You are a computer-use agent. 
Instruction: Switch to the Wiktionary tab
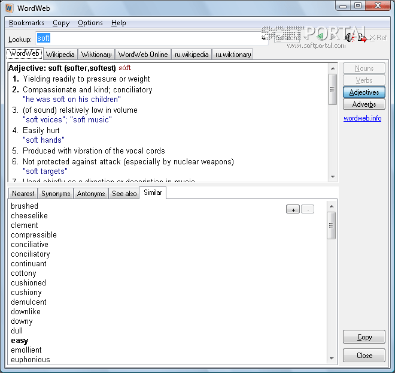(96, 55)
